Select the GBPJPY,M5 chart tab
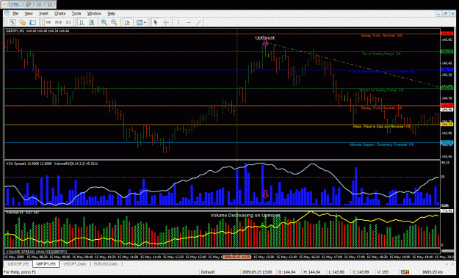The width and height of the screenshot is (459, 278). click(x=46, y=264)
